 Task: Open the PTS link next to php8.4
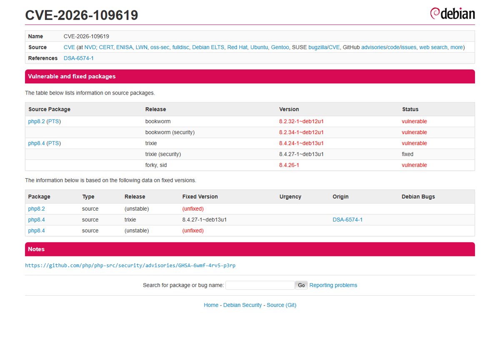click(54, 143)
